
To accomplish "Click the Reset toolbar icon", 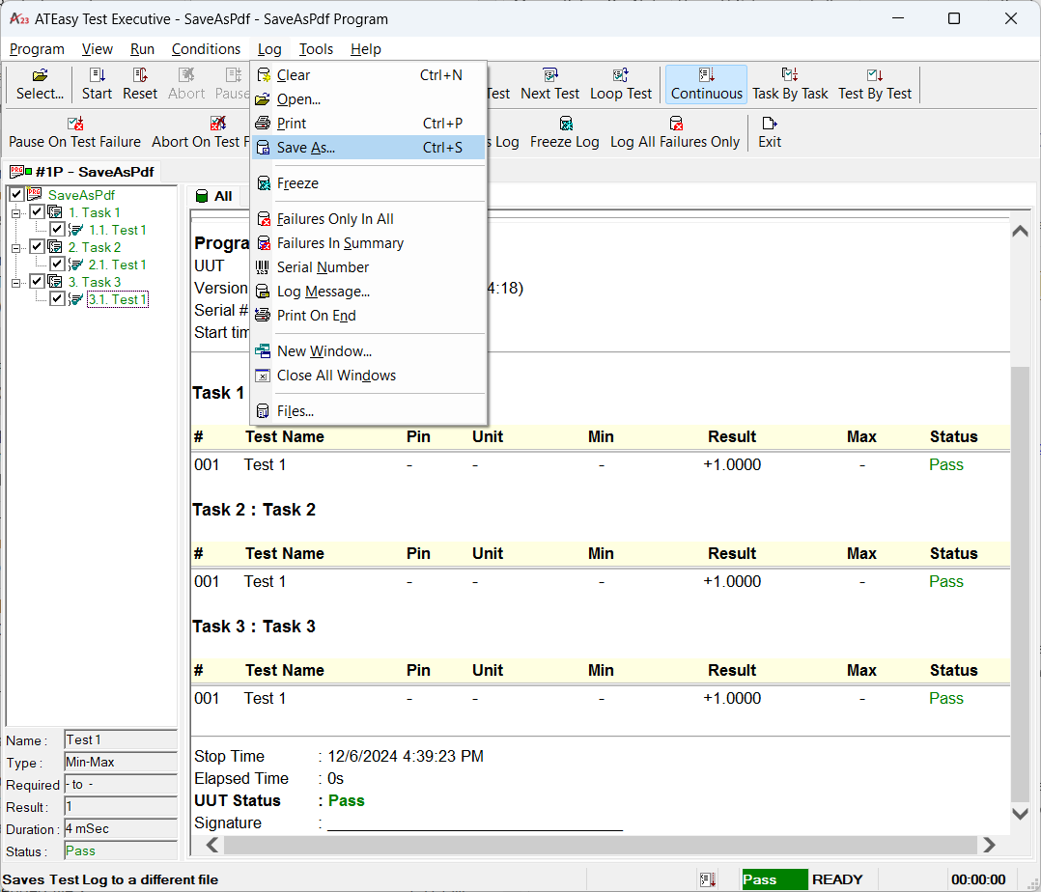I will 140,84.
